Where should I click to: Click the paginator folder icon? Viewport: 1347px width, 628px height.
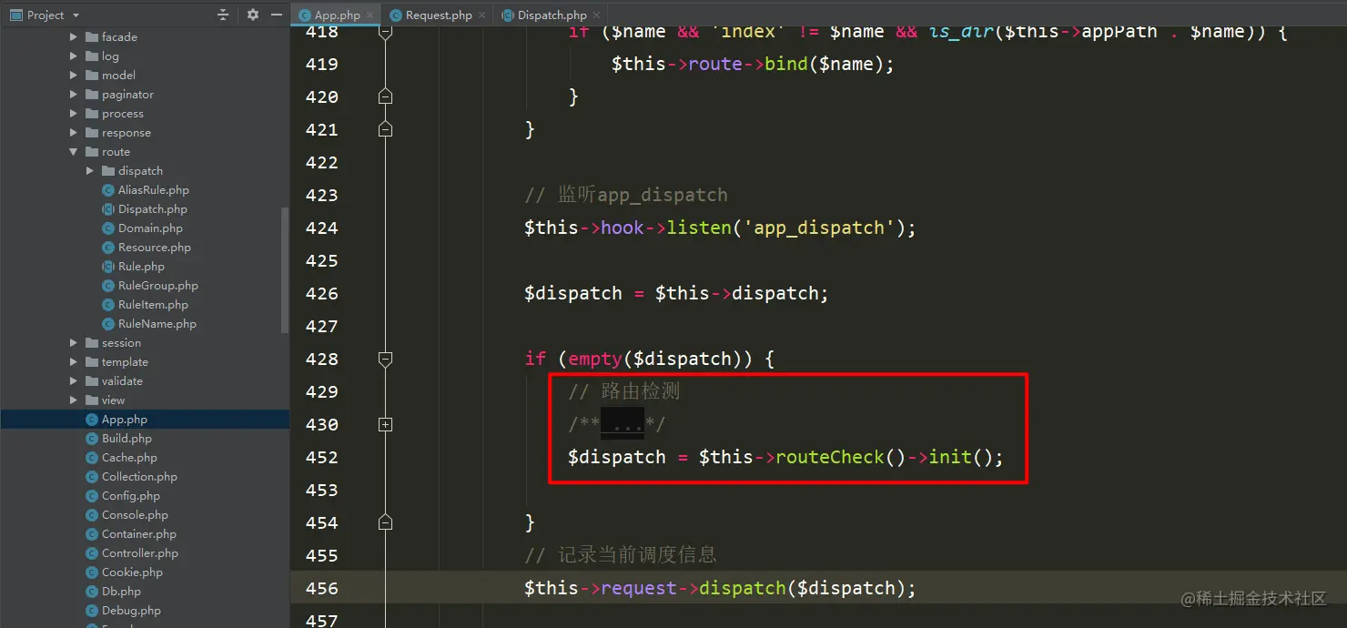pos(92,95)
